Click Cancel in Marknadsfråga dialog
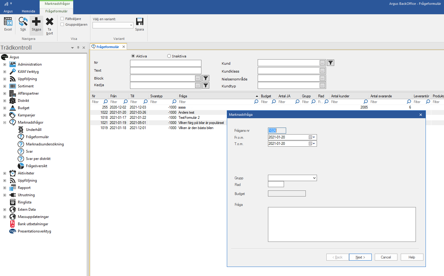Screen dimensions: 444x276 (386, 257)
